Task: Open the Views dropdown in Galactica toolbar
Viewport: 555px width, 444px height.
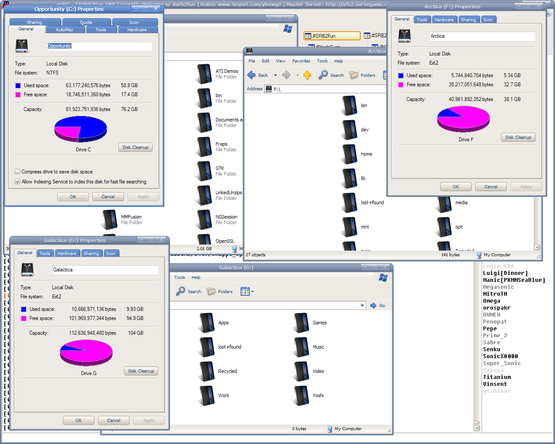Action: click(x=252, y=291)
